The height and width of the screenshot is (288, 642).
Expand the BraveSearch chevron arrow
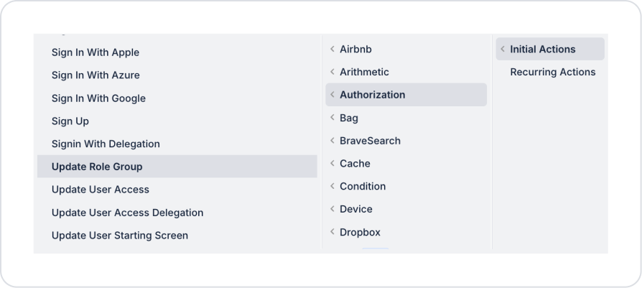click(332, 141)
